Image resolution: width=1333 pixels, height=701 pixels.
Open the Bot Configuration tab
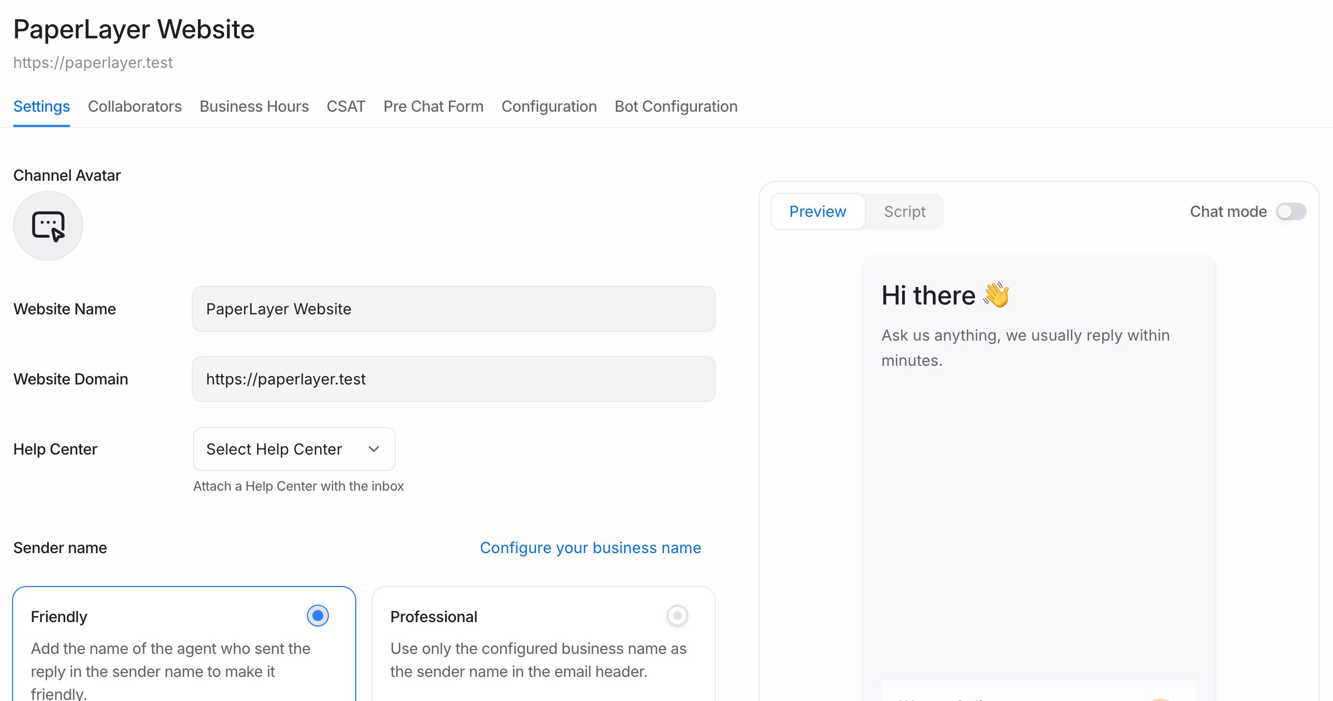coord(676,106)
